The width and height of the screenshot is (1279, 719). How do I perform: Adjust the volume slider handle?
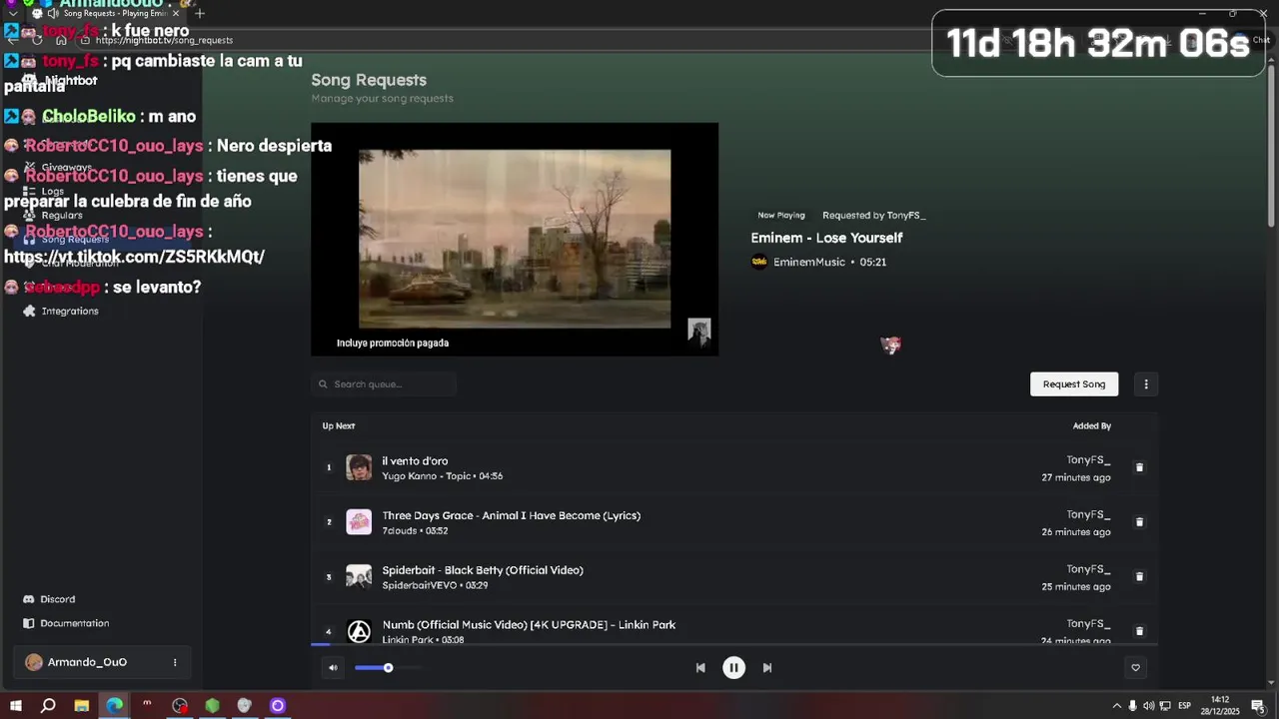coord(388,668)
